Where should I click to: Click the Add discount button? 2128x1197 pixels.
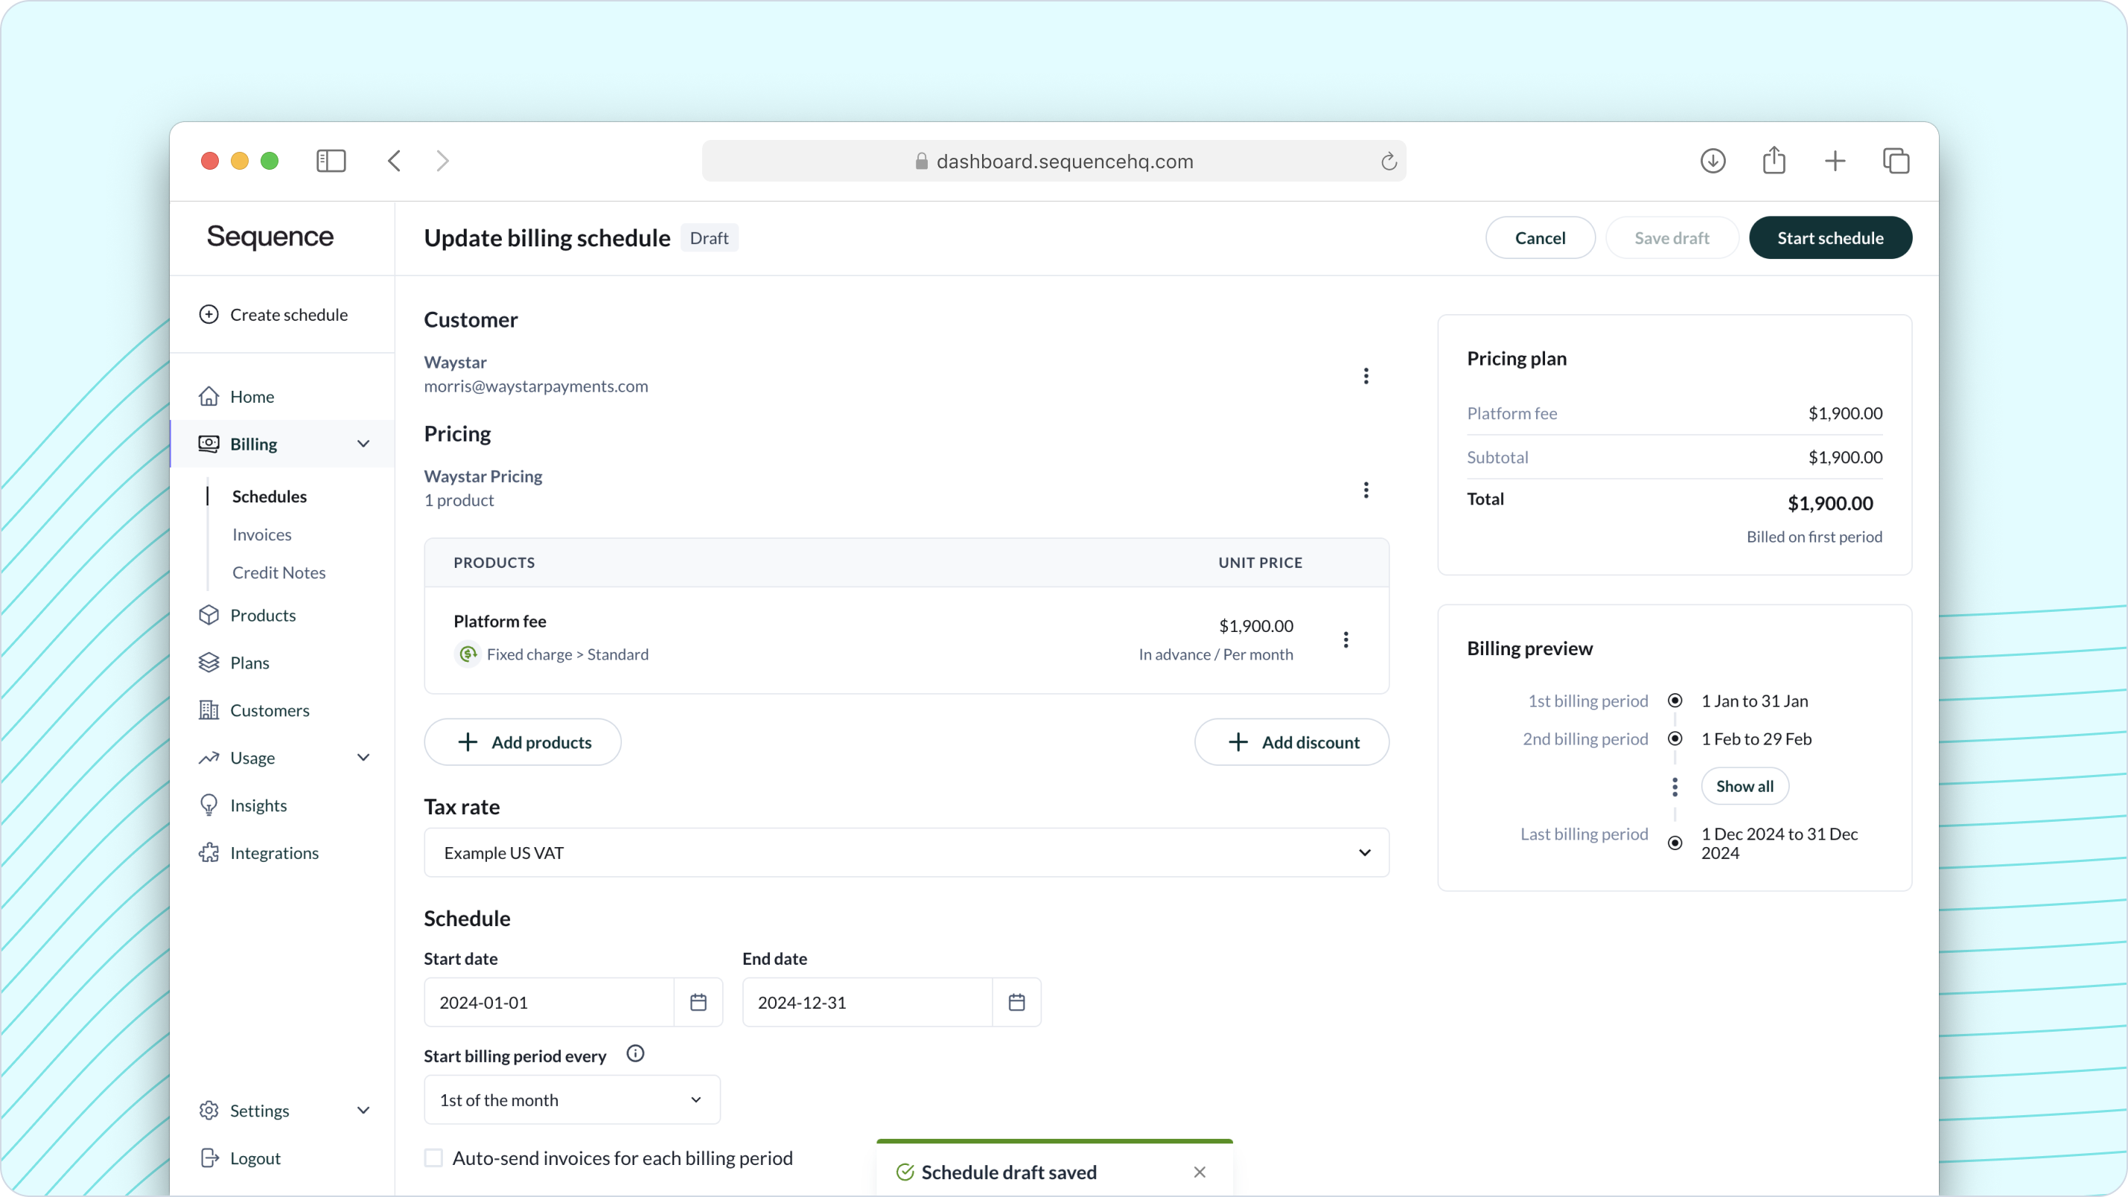tap(1292, 741)
